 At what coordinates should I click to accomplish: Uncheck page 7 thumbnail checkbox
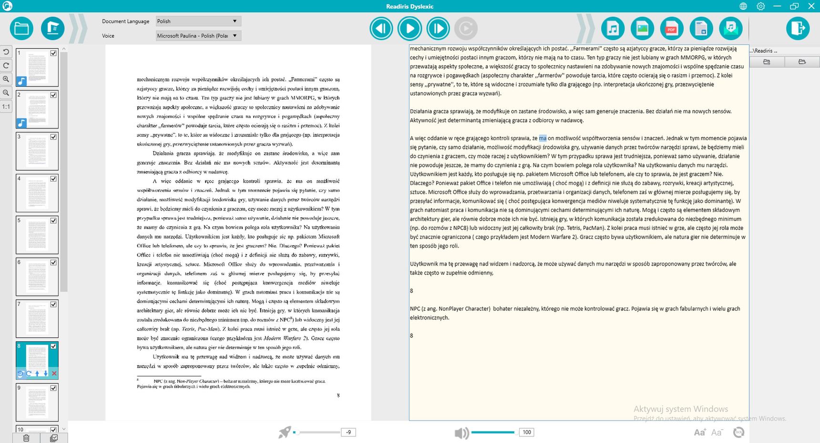[x=53, y=304]
